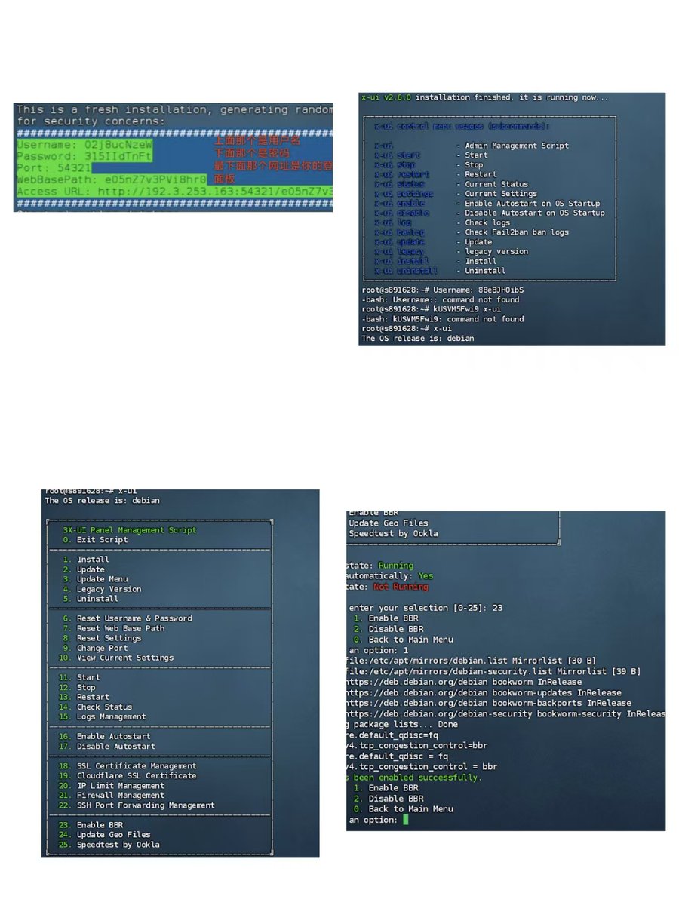Click '-bash: Username:: command not found' line
Image resolution: width=679 pixels, height=905 pixels.
click(x=441, y=299)
